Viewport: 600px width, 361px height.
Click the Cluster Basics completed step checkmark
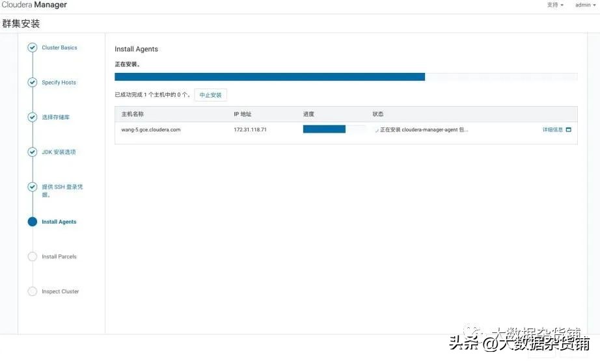coord(33,47)
